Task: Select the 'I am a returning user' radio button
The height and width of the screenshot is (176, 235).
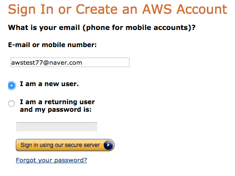Action: [11, 104]
